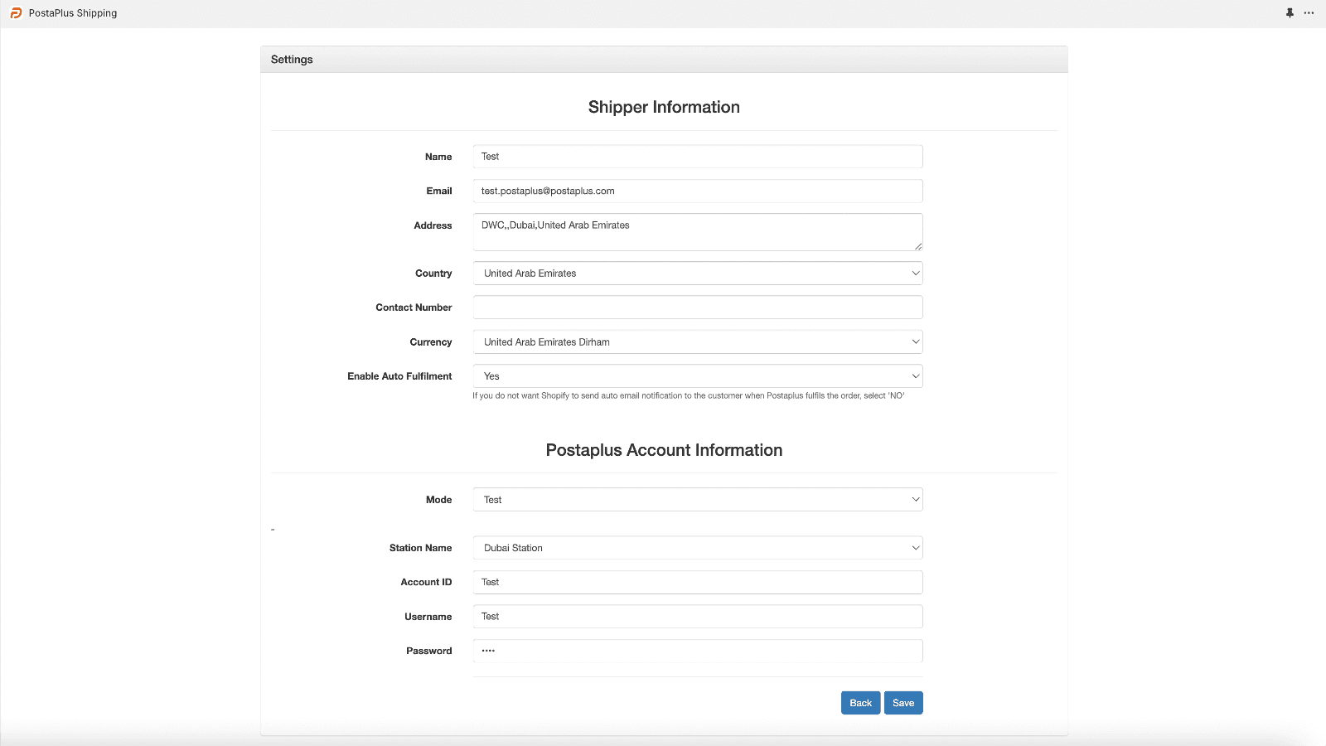
Task: Pin the app using the pin icon
Action: pos(1290,13)
